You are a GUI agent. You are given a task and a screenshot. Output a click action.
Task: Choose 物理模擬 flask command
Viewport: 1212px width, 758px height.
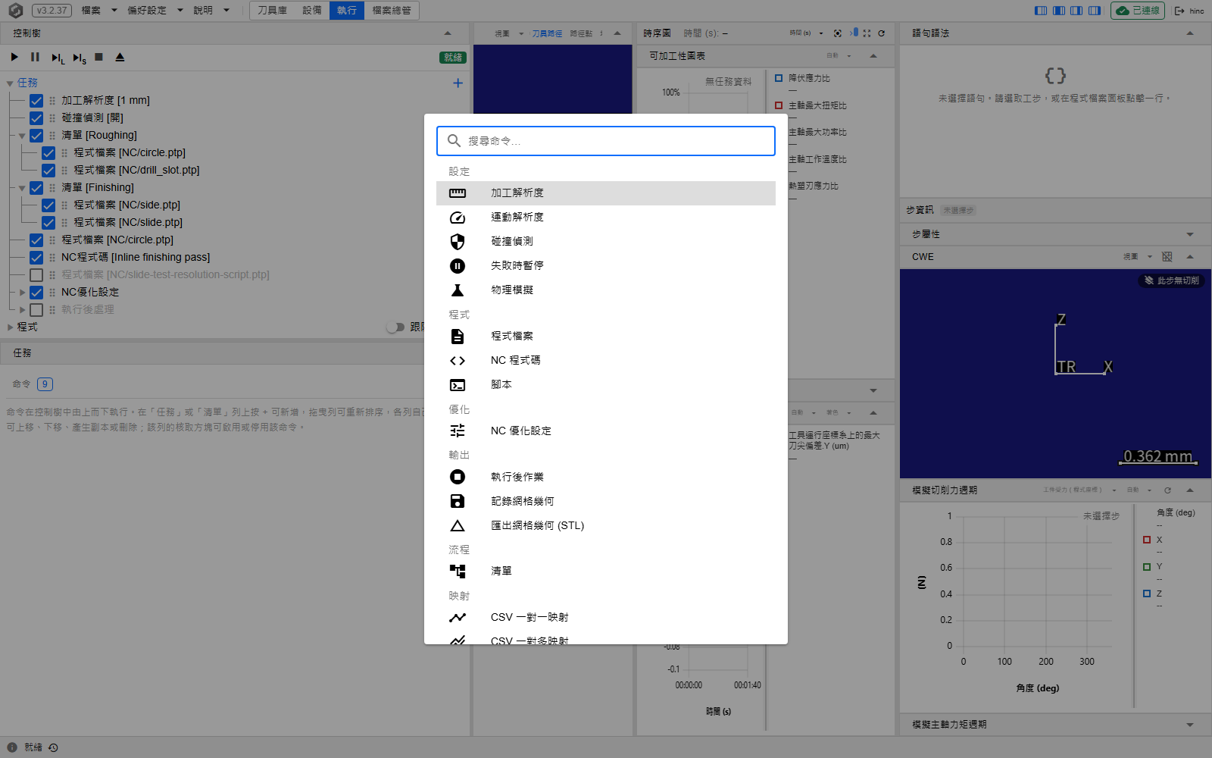click(605, 290)
